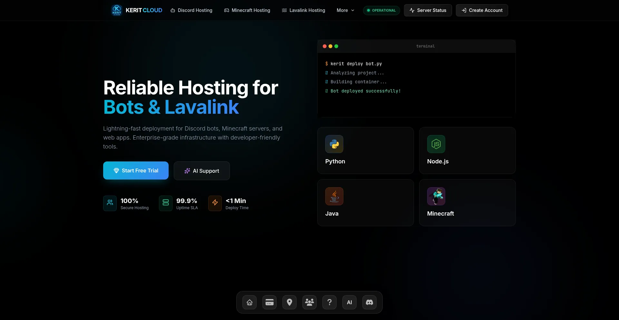Click the Minecraft character icon

click(436, 196)
